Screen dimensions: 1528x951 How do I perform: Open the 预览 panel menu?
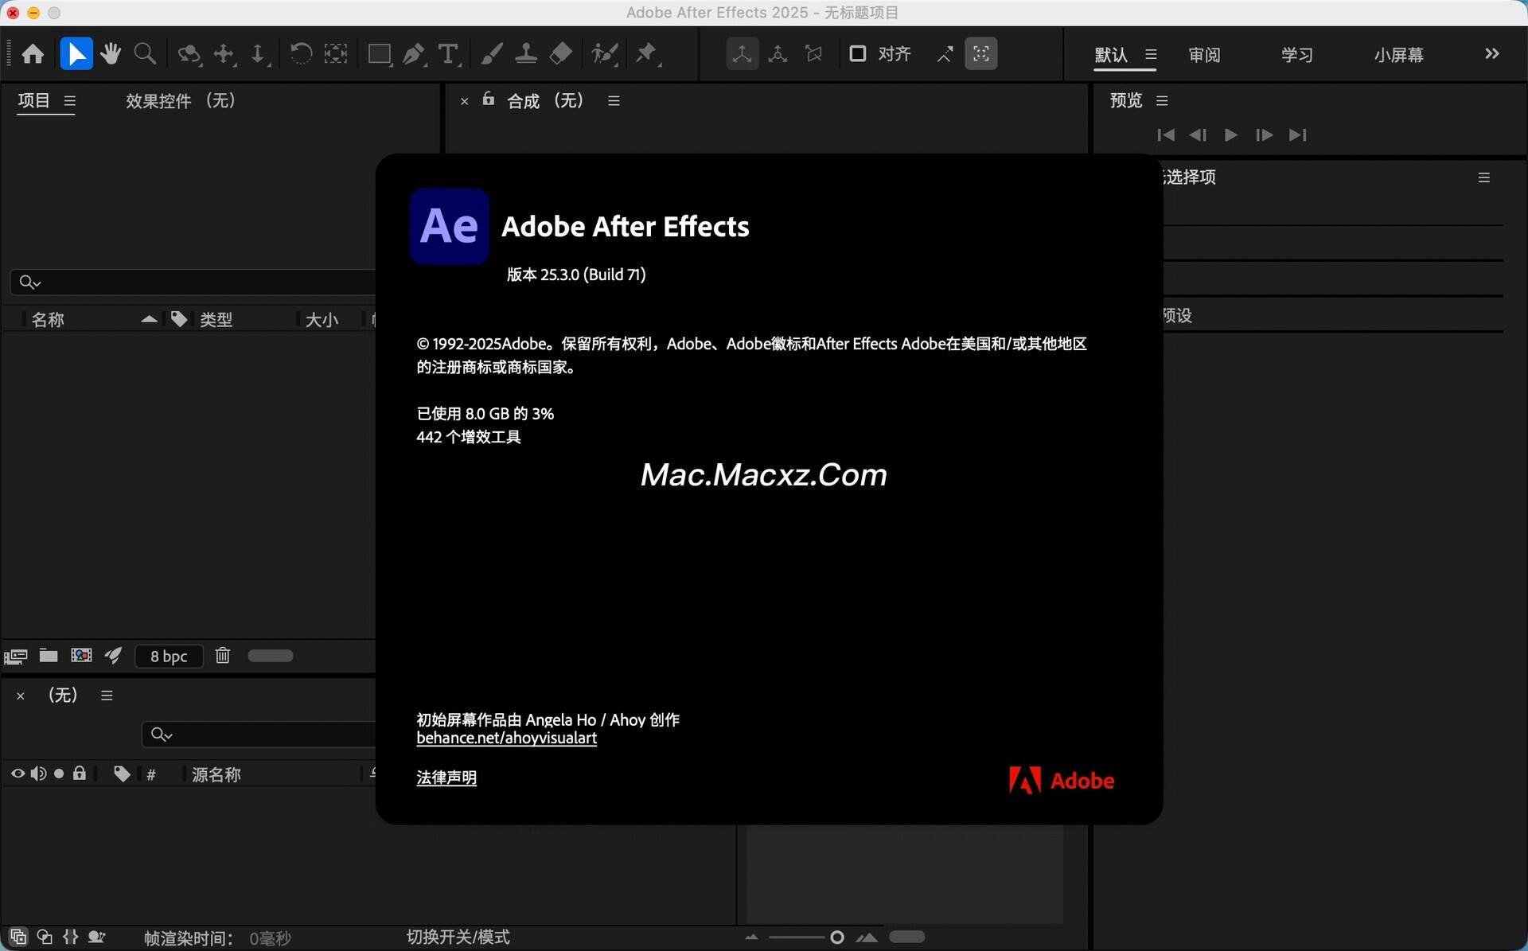[1162, 101]
